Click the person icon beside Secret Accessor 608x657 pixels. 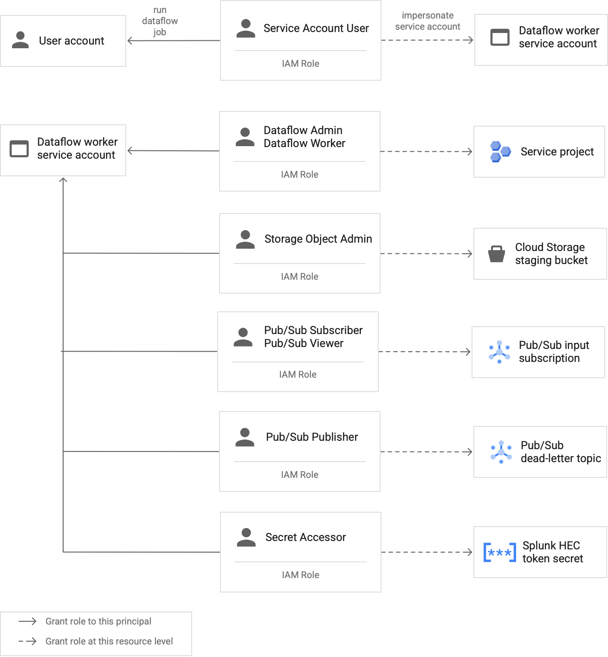coord(246,537)
